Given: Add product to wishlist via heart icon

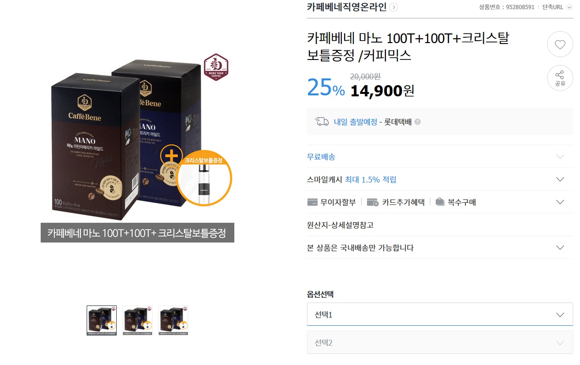Looking at the screenshot, I should coord(560,45).
